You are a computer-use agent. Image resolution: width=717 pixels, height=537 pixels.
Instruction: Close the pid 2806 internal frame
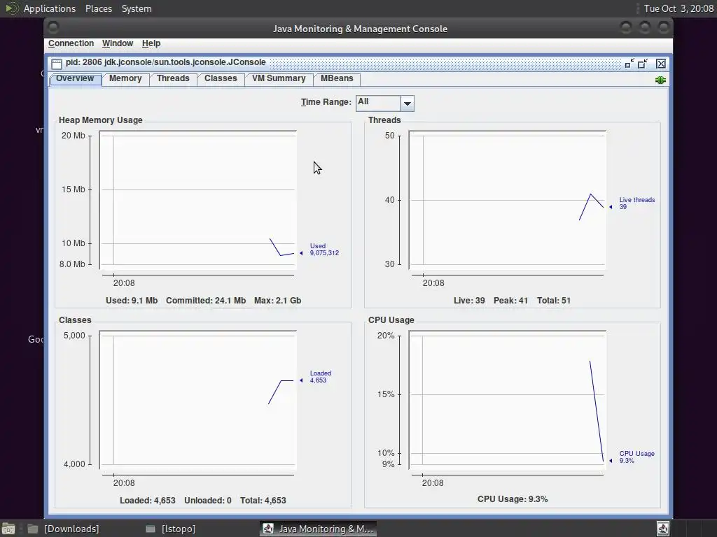point(661,64)
